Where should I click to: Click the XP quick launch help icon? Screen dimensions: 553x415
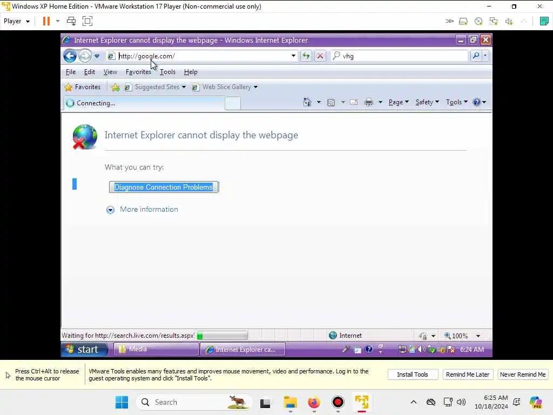pos(368,350)
